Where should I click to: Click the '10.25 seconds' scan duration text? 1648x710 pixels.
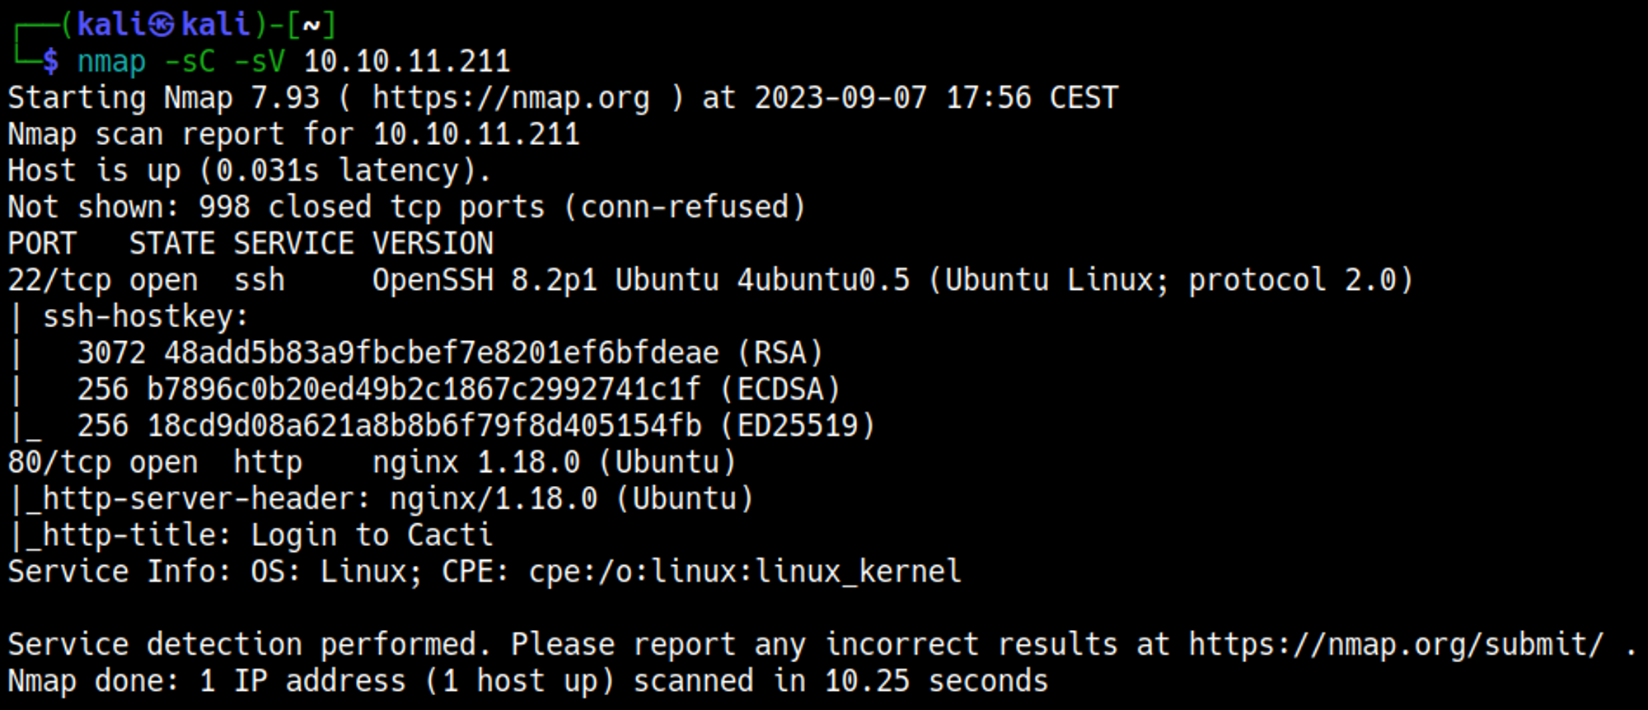pos(936,681)
